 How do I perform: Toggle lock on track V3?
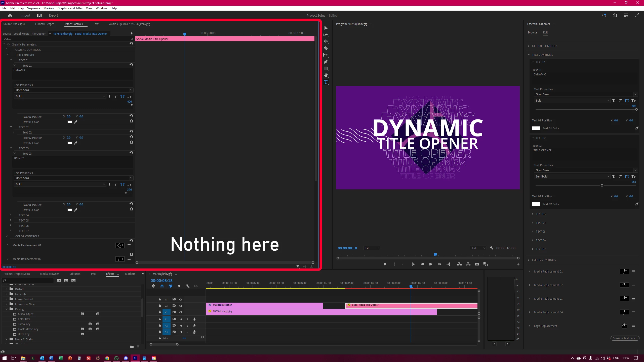click(160, 299)
